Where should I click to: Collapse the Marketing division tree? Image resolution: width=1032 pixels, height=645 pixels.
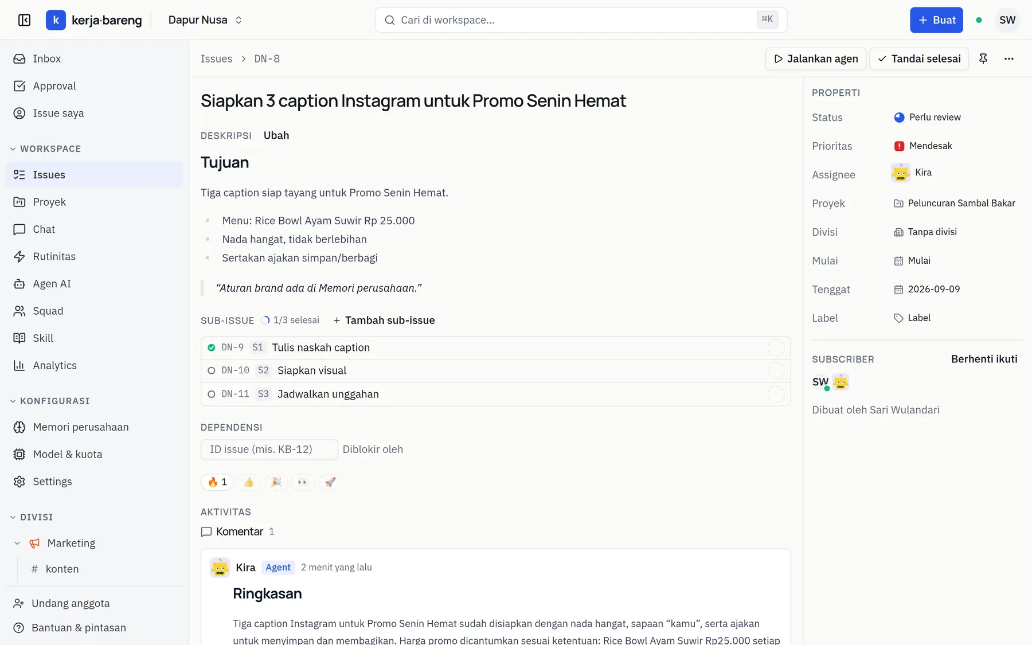coord(17,543)
